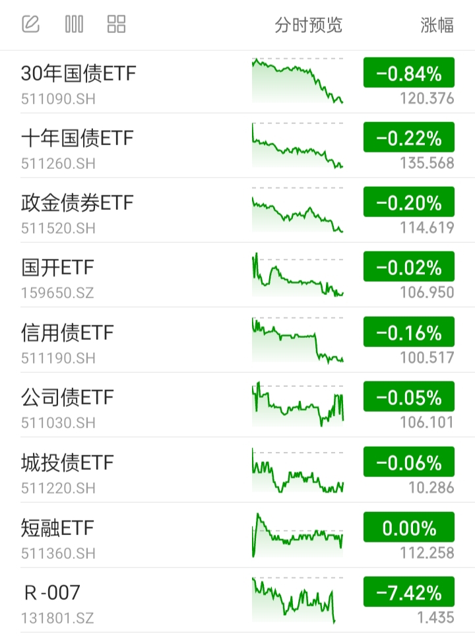This screenshot has height=636, width=475.
Task: Open the 30年国债ETF stock row
Action: coord(237,82)
